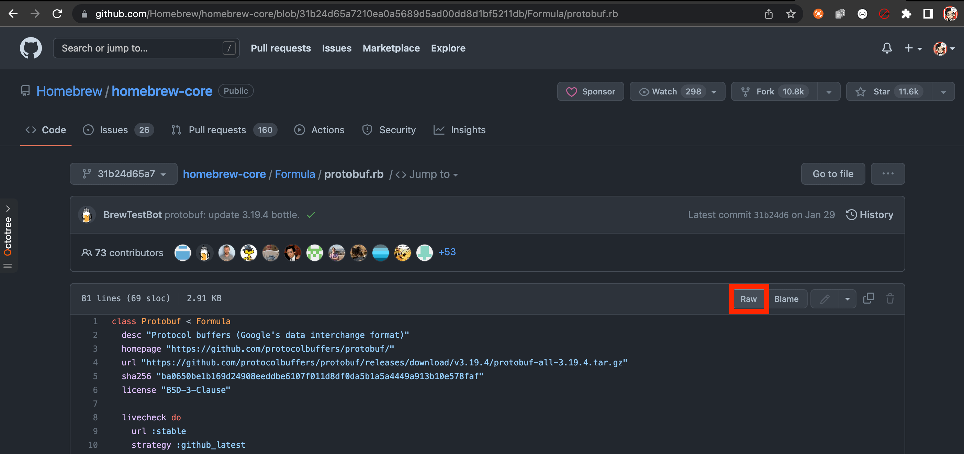964x454 pixels.
Task: Click the Sponsor button
Action: click(x=591, y=92)
